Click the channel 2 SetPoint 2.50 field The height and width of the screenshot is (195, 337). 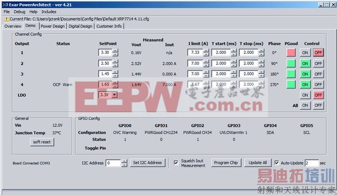point(105,63)
